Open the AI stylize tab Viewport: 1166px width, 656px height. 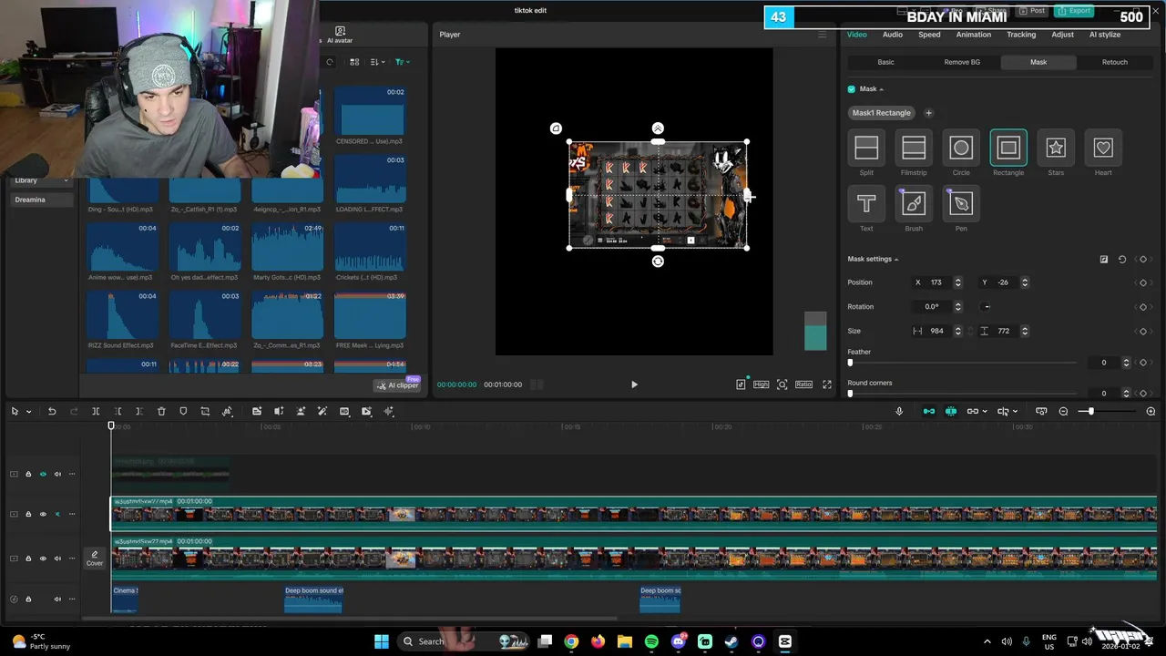(x=1105, y=35)
